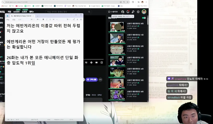Open the Notepad 편집 menu
This screenshot has height=124, width=213.
[14, 20]
